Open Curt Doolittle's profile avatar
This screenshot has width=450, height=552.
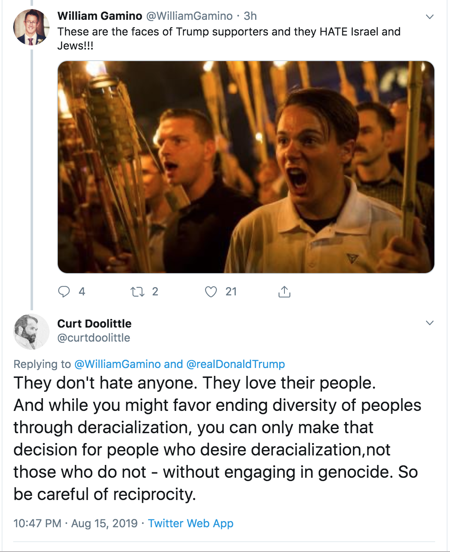[x=31, y=331]
